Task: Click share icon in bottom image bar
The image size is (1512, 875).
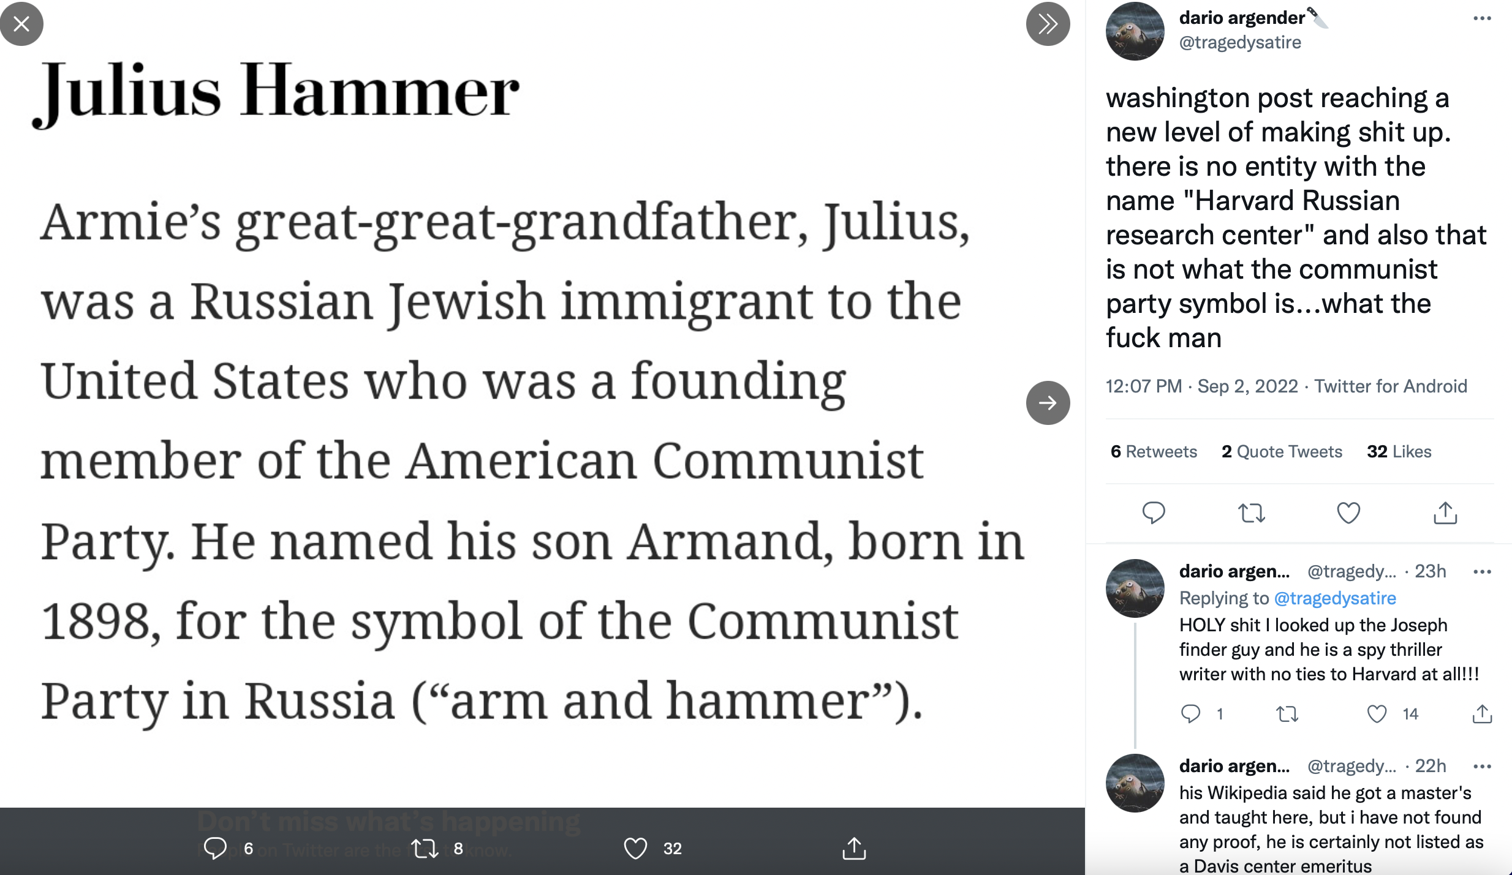Action: click(x=854, y=849)
